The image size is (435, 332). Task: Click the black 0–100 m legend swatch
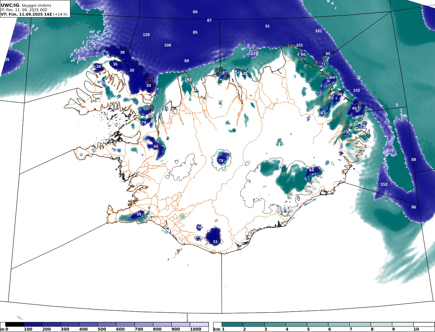pyautogui.click(x=15, y=325)
